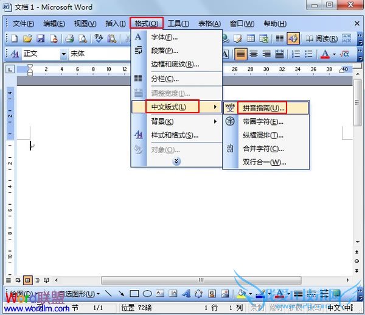The width and height of the screenshot is (365, 315).
Task: Switch to Normal view icon
Action: pyautogui.click(x=9, y=280)
